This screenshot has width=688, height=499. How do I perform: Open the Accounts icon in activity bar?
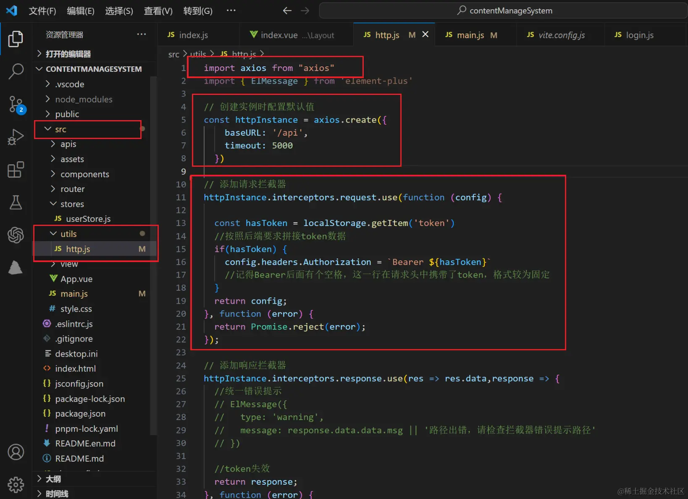pos(16,452)
